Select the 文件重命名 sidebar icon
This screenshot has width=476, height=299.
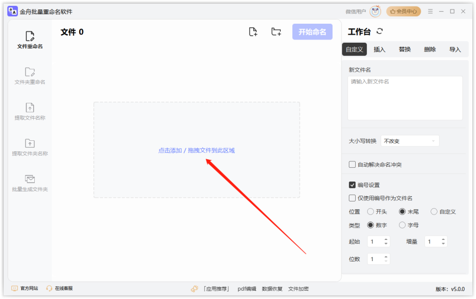click(30, 36)
